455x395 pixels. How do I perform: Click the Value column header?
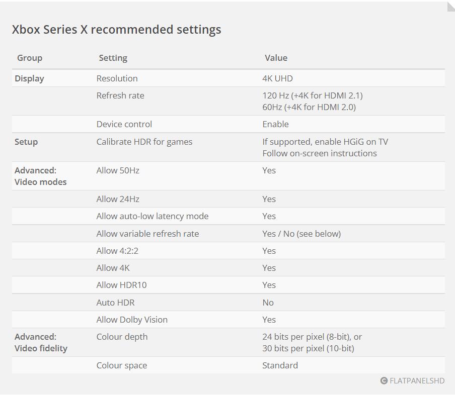[x=276, y=58]
